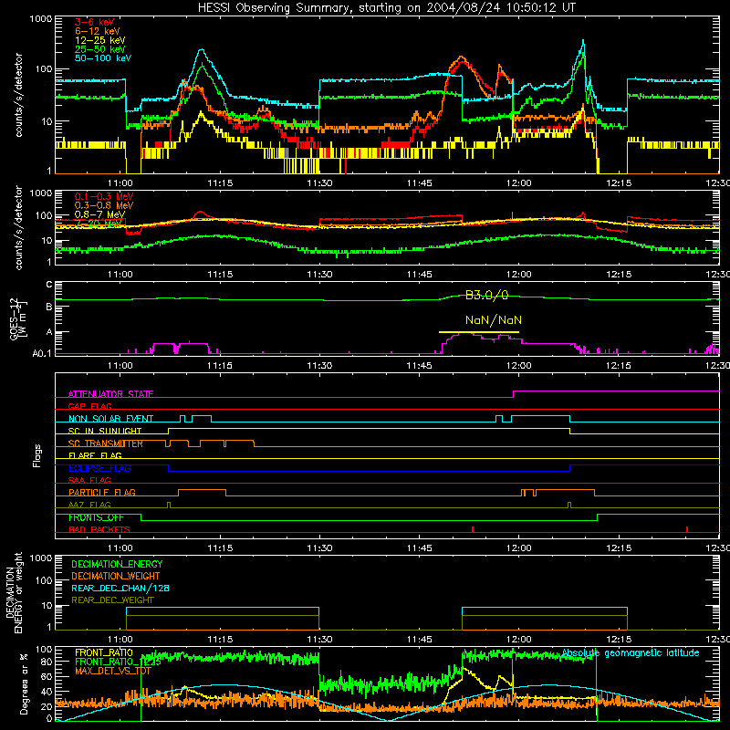
Task: Click the HESSI Observing Summary plot title
Action: (386, 8)
